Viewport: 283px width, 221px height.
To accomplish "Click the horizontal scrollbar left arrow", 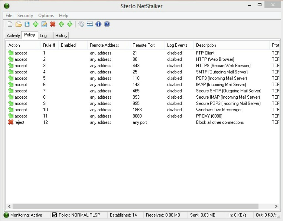I will [9, 206].
